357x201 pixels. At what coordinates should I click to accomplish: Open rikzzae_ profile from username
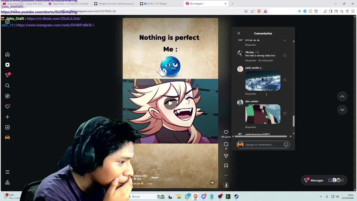250,52
